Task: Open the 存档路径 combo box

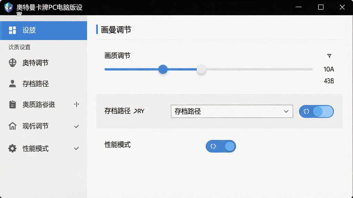Action: coord(232,111)
